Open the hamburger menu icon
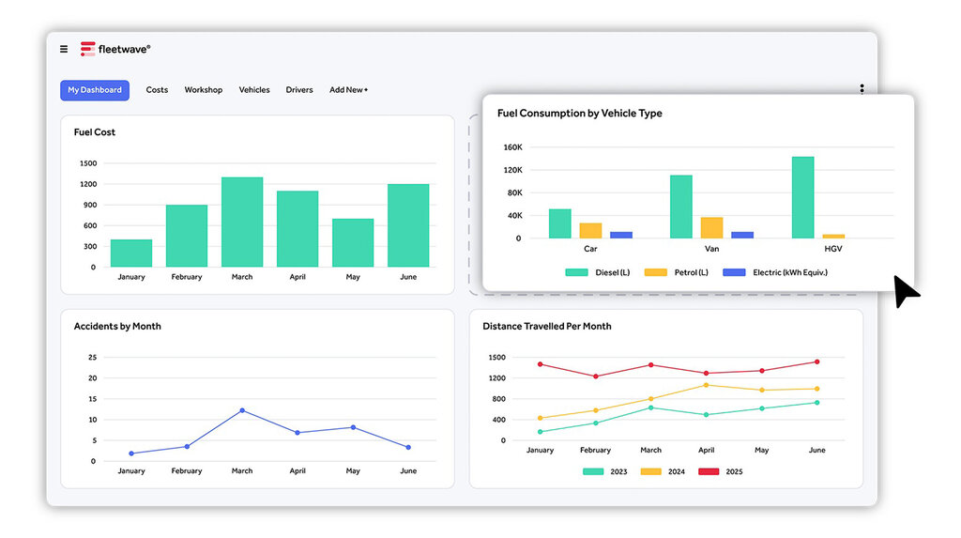961x538 pixels. tap(64, 49)
